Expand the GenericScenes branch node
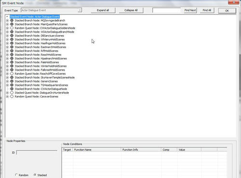 [x=7, y=81]
